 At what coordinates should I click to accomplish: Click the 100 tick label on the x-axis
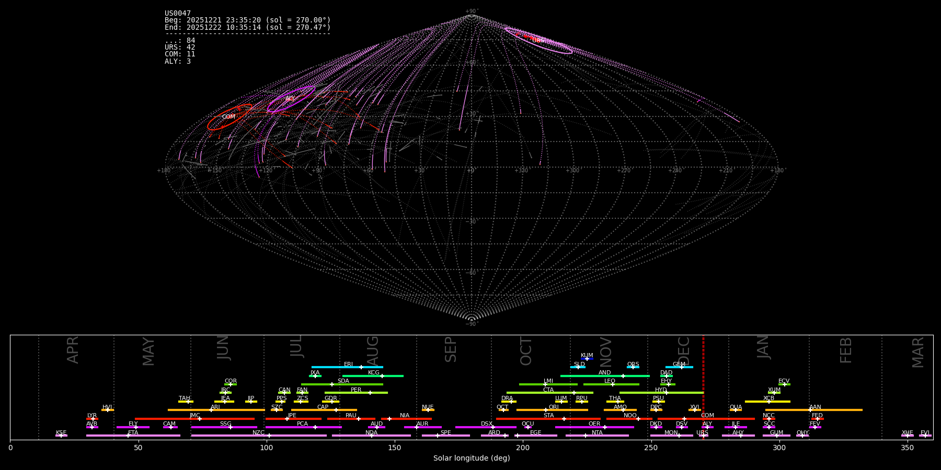pos(267,448)
